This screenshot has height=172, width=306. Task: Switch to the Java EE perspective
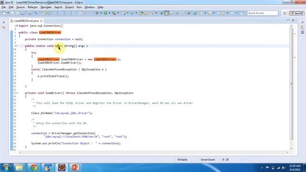coord(296,13)
